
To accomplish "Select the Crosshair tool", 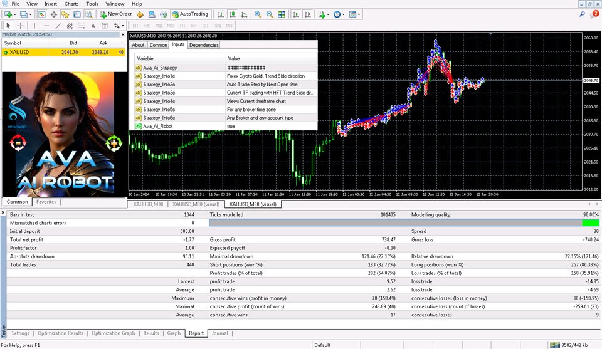I will (x=20, y=26).
